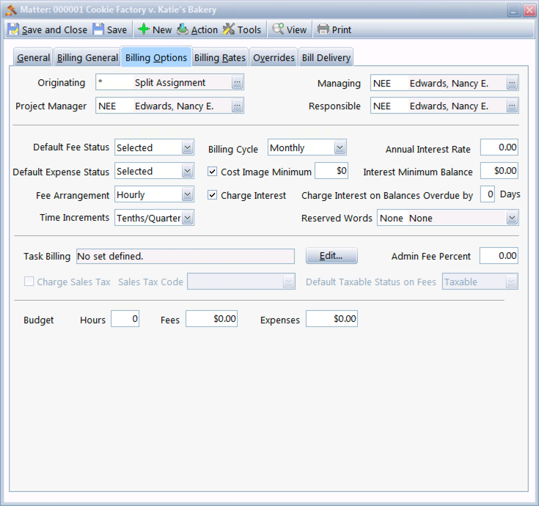Click the Print printer icon
539x506 pixels.
323,30
